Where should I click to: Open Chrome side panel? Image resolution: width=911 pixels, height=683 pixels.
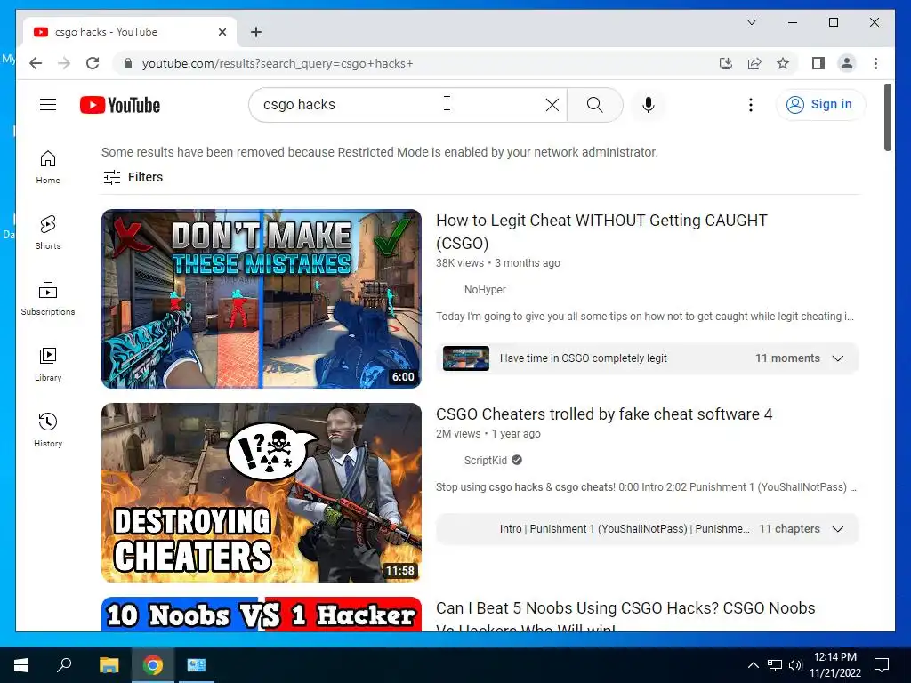(x=818, y=63)
